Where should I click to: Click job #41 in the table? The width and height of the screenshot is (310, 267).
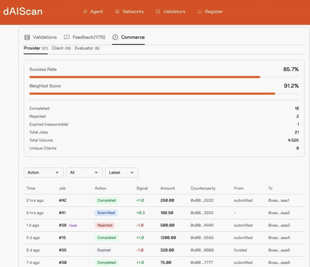[62, 213]
